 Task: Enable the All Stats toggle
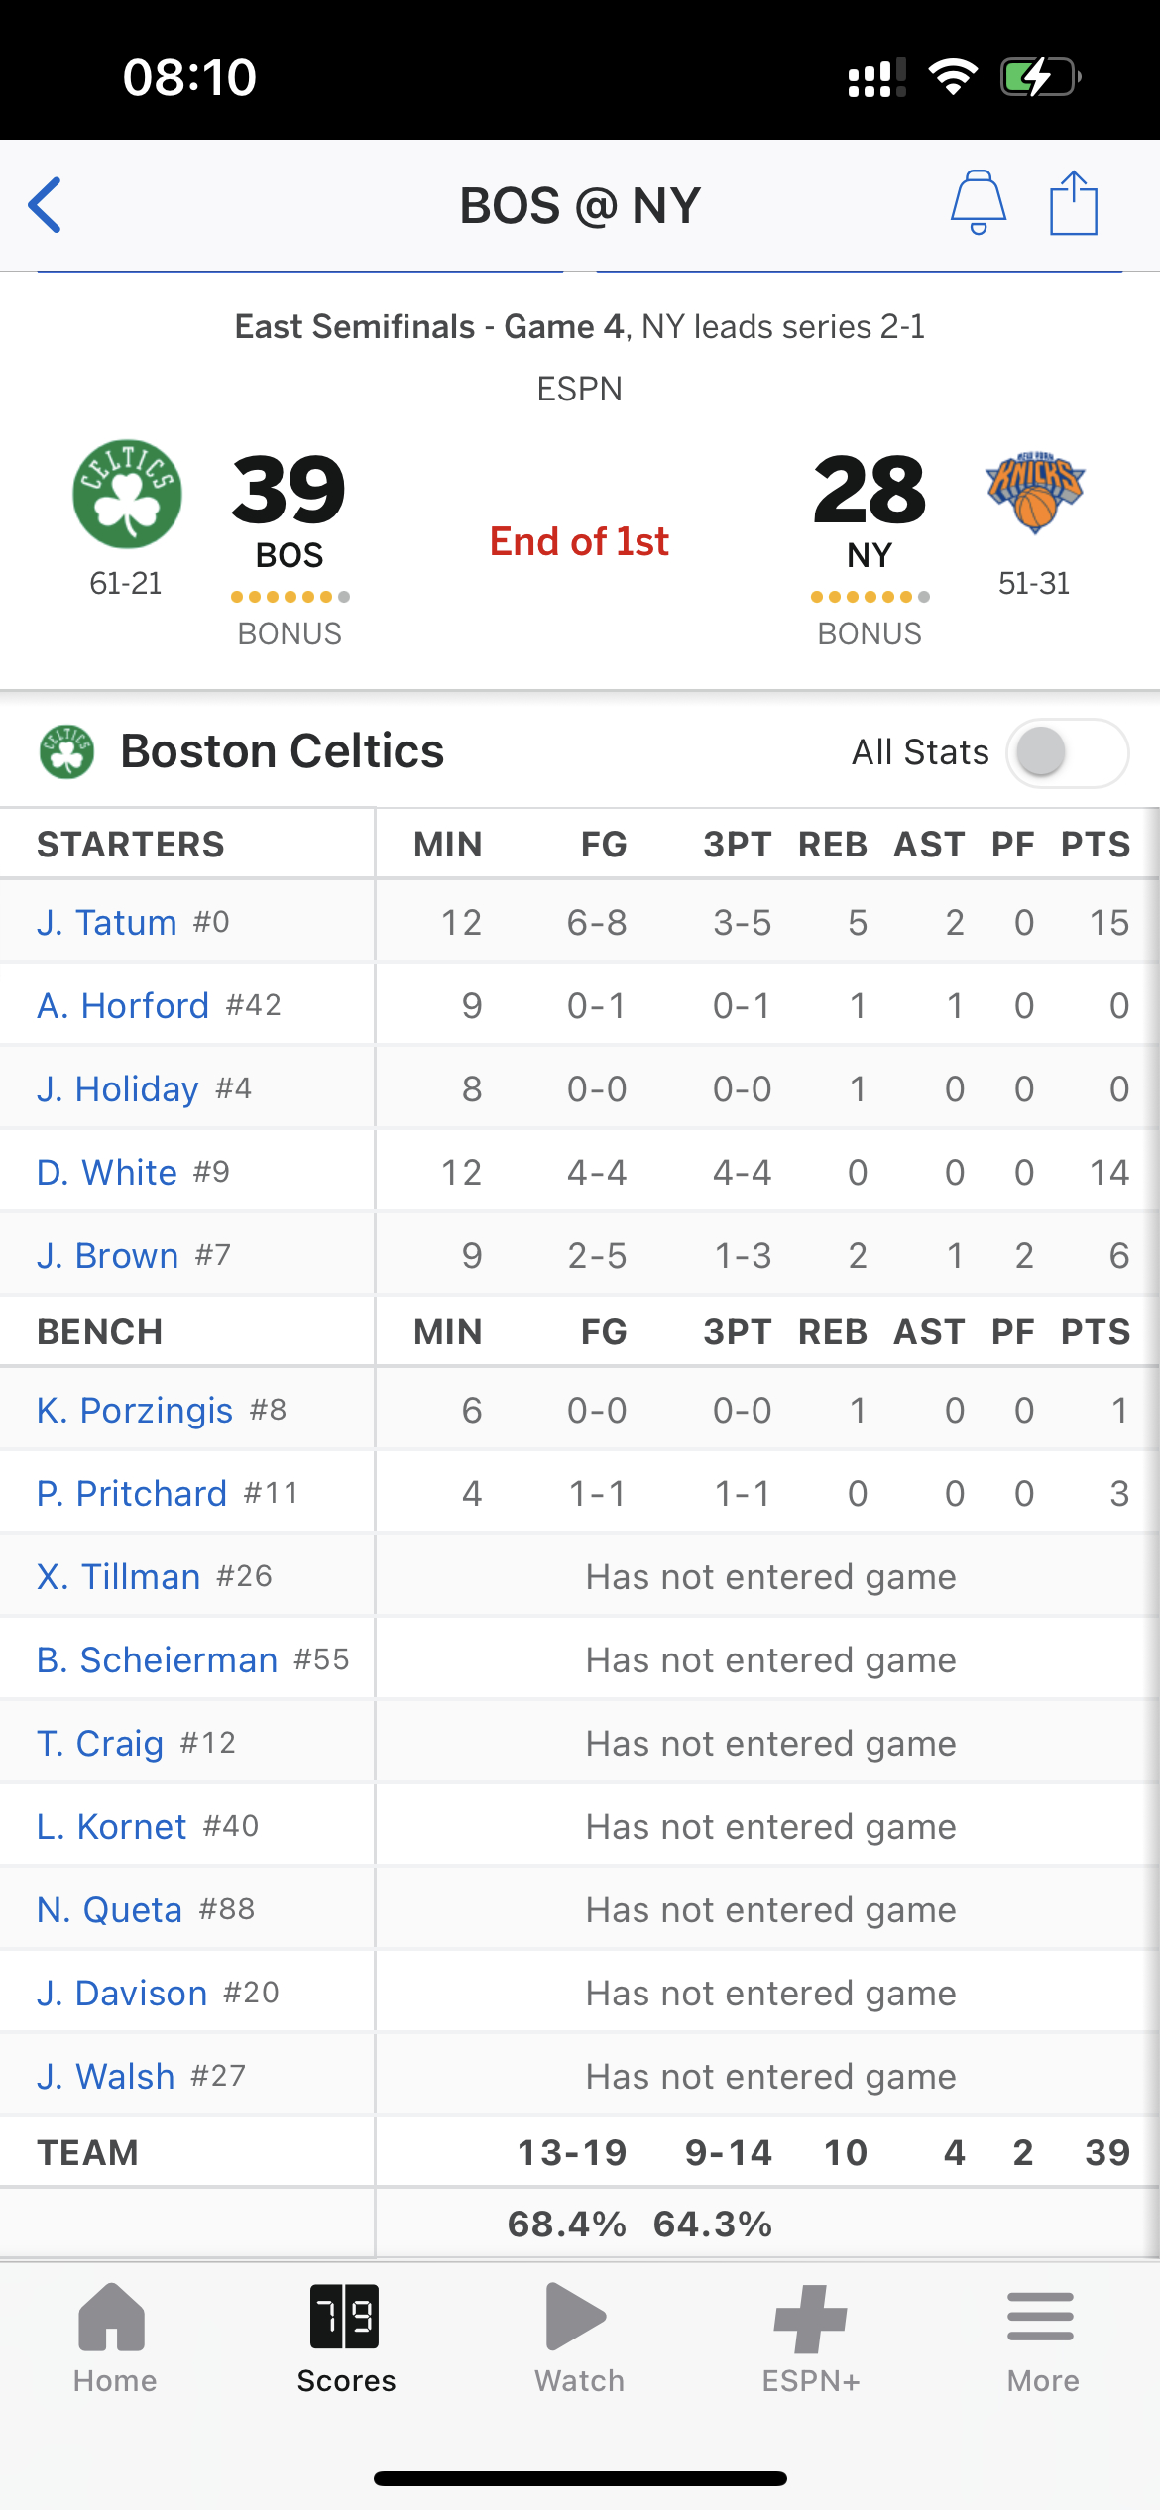1068,752
